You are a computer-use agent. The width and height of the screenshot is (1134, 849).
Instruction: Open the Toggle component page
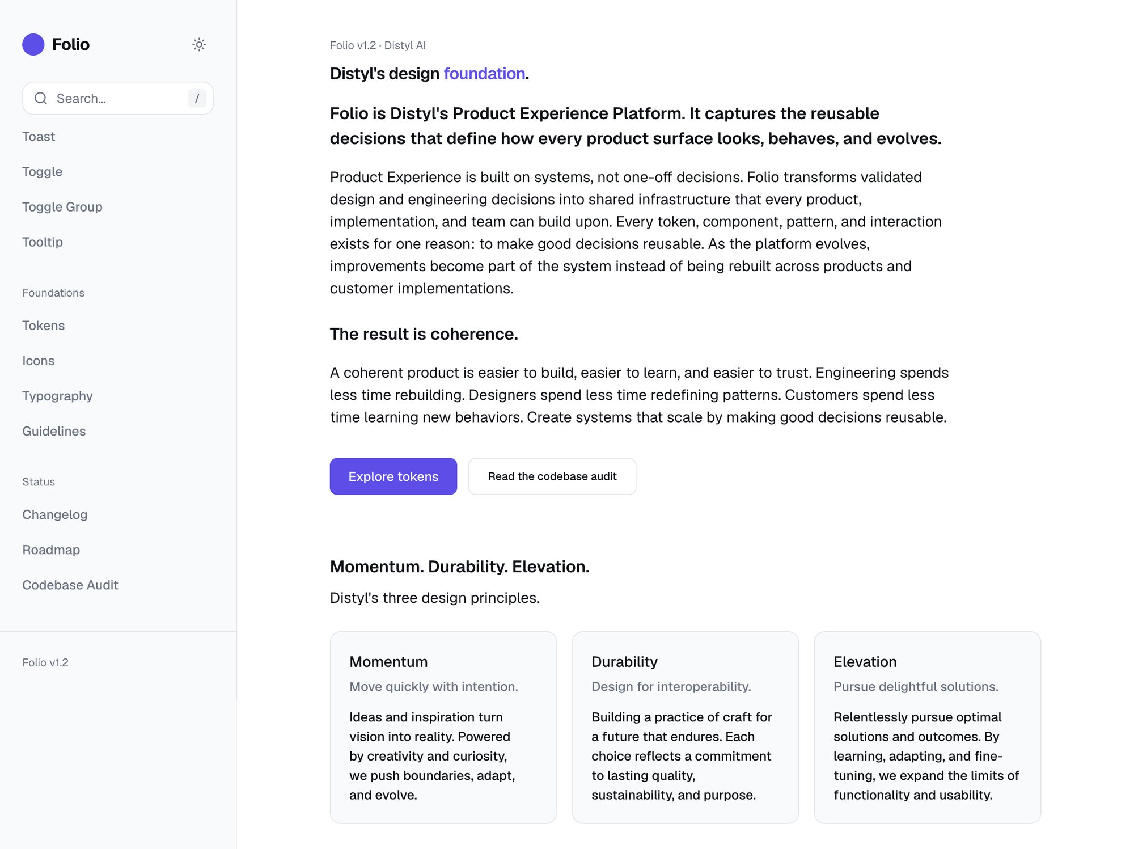pos(43,172)
